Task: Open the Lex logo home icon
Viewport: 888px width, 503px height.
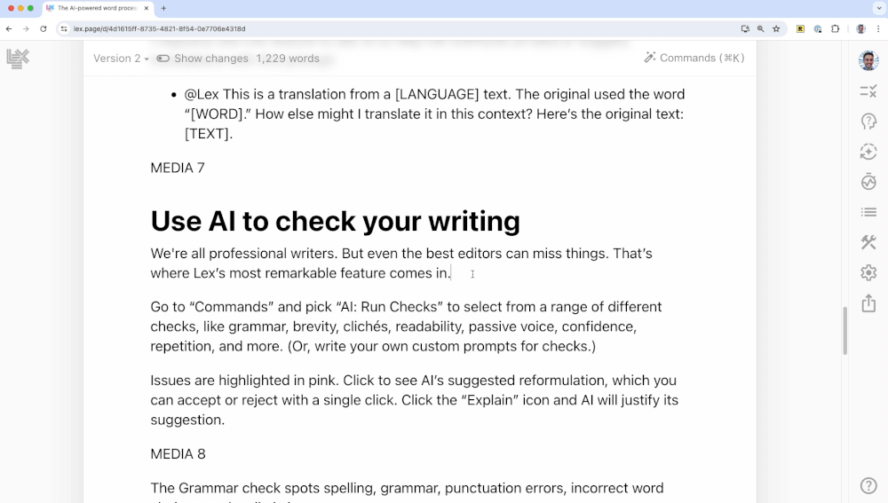Action: pos(18,59)
